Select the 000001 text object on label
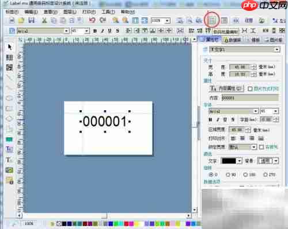288x229 pixels. click(105, 121)
